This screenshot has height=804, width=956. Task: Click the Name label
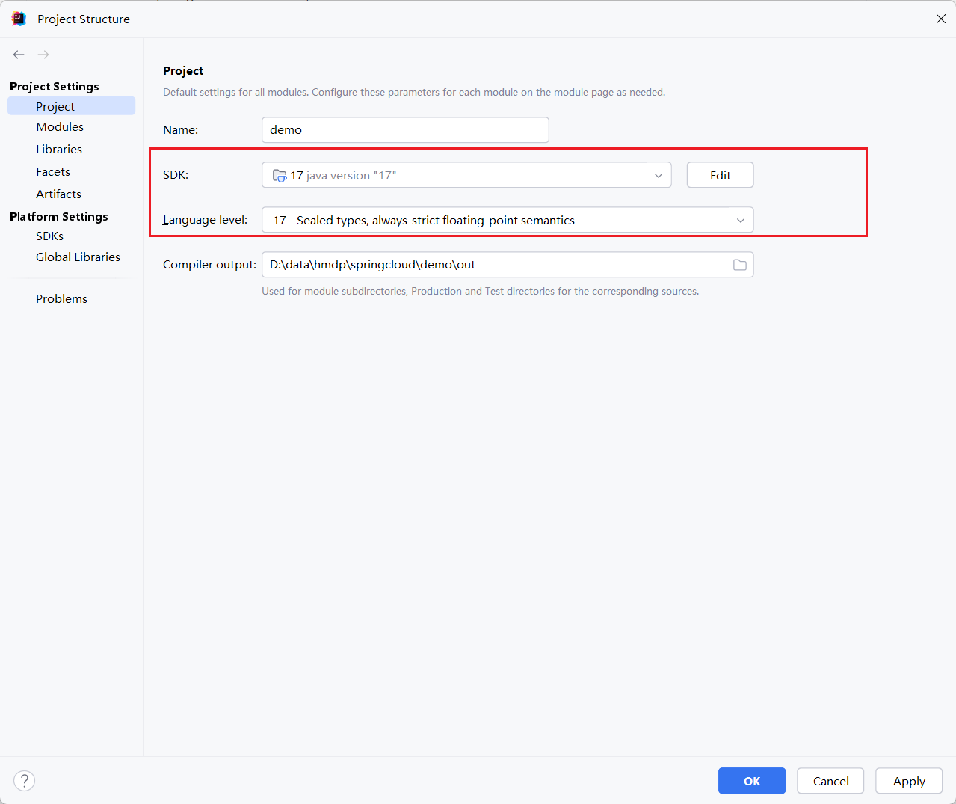(180, 130)
